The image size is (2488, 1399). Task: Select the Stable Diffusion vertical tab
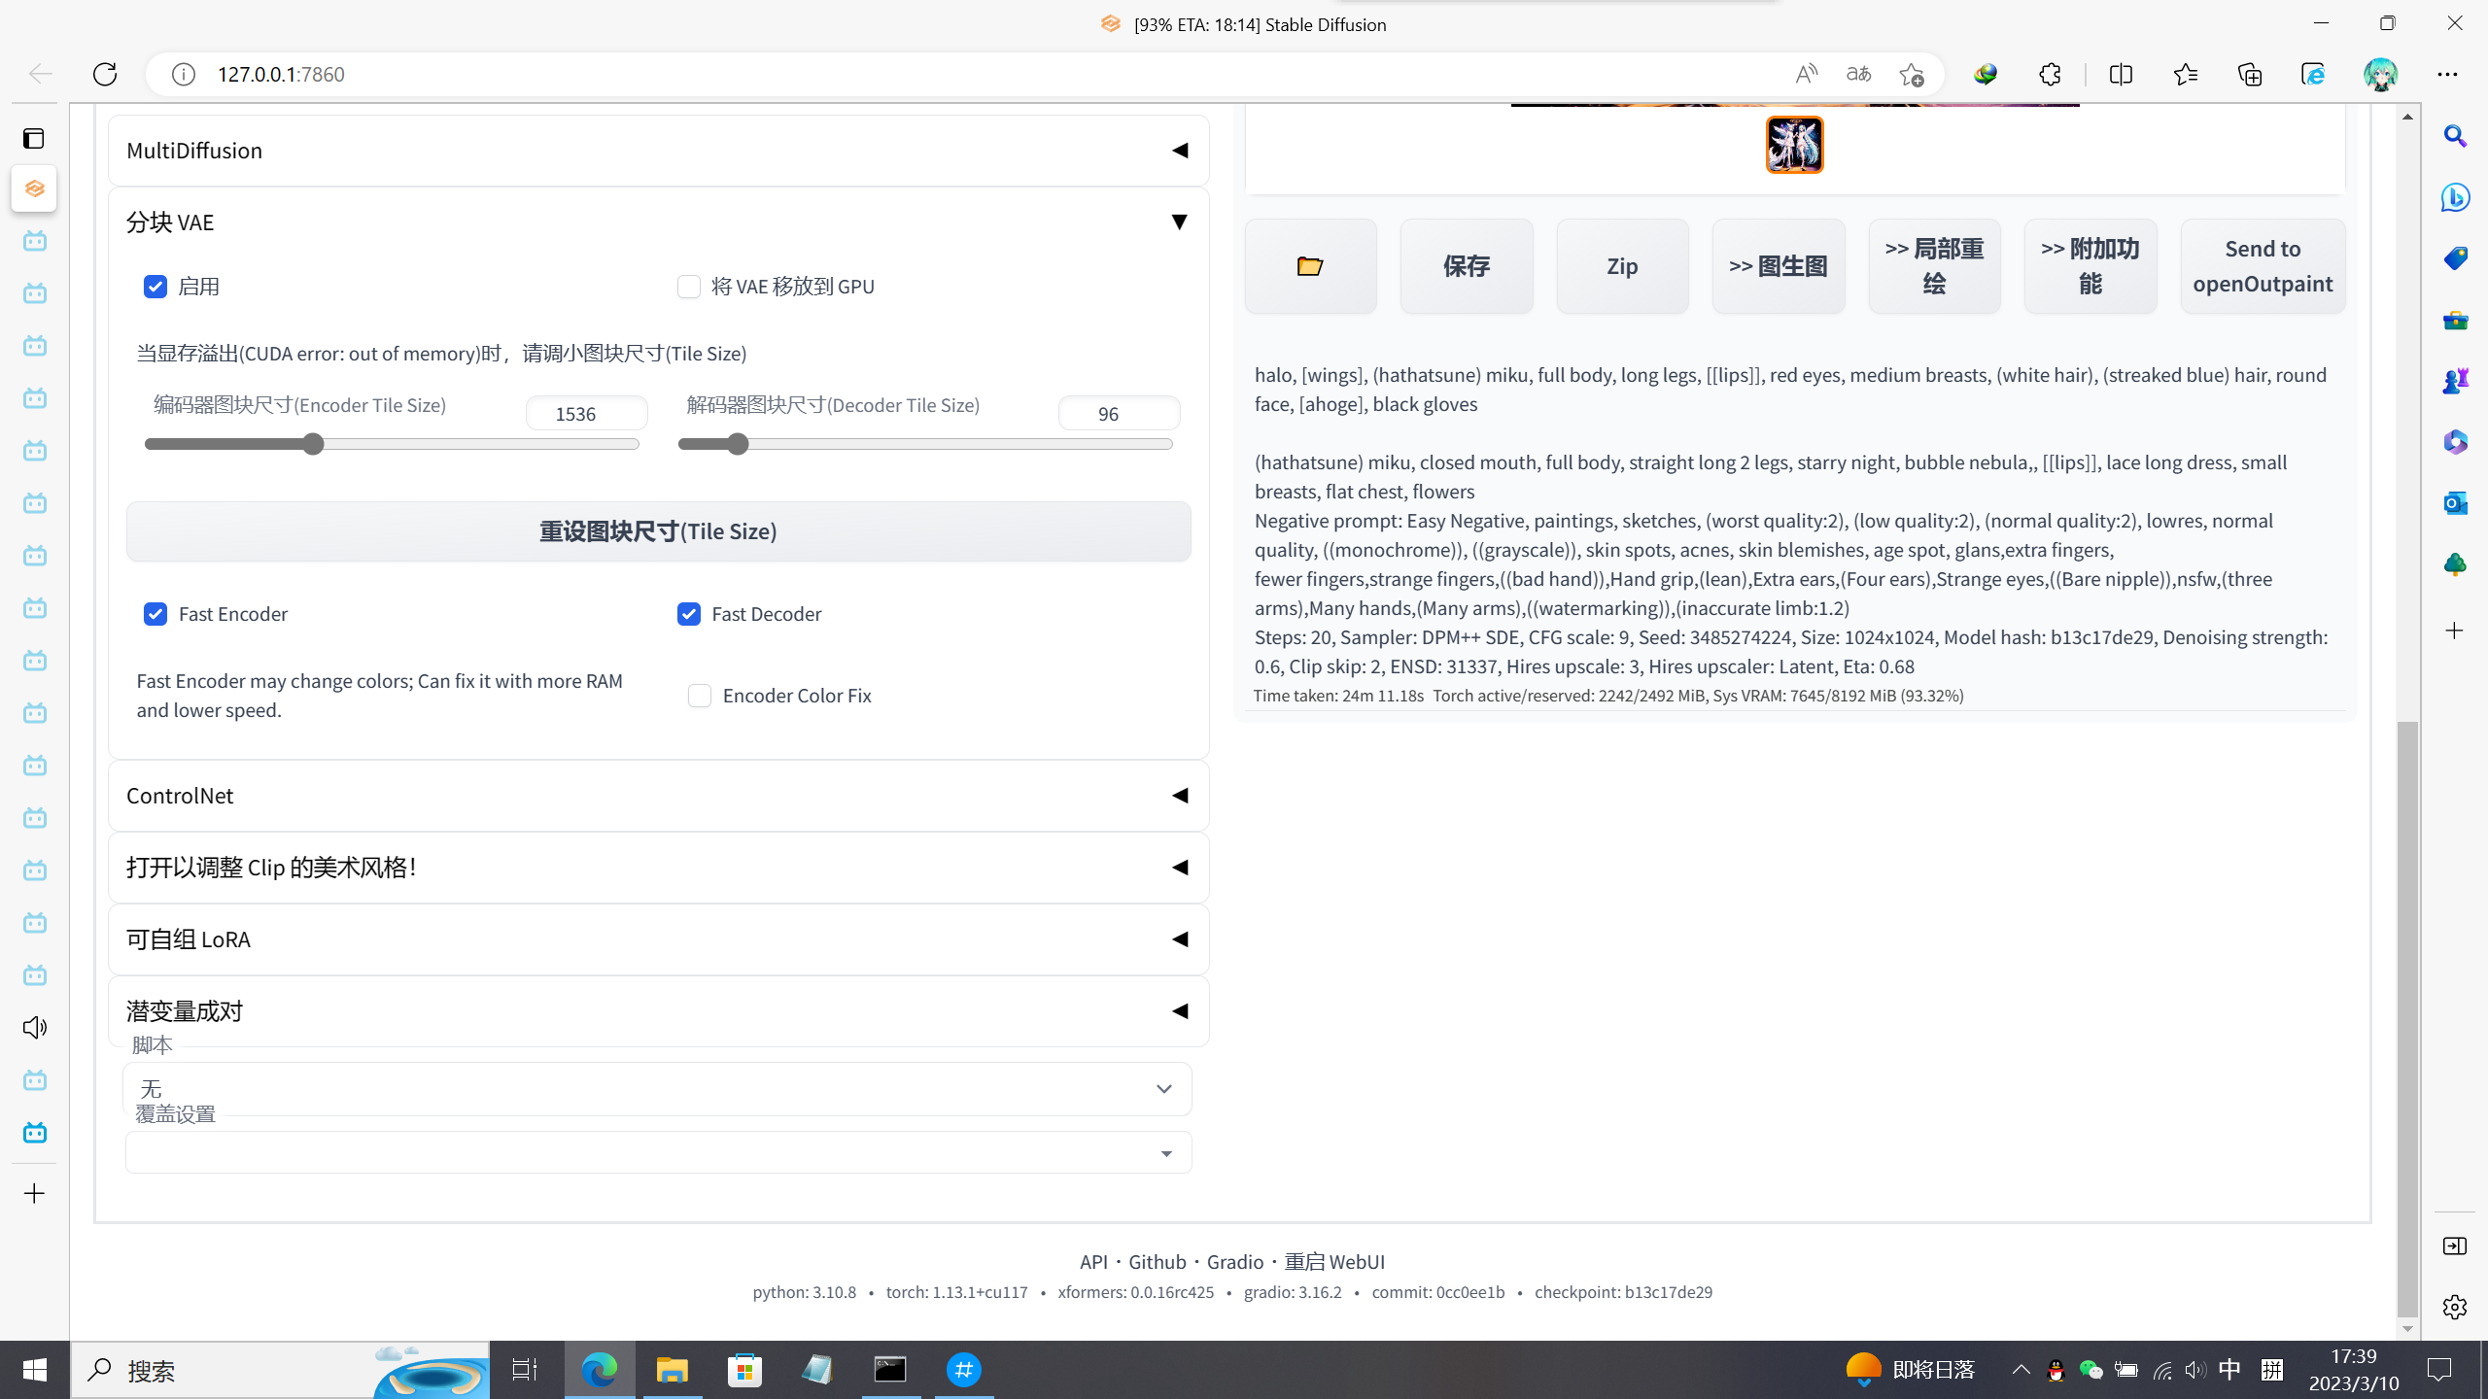click(34, 188)
